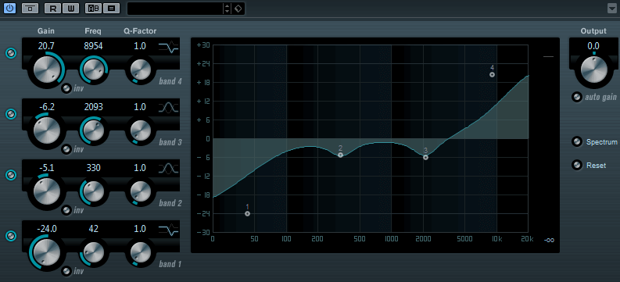Click the copy settings button next to A/B
Image resolution: width=620 pixels, height=282 pixels.
[112, 8]
